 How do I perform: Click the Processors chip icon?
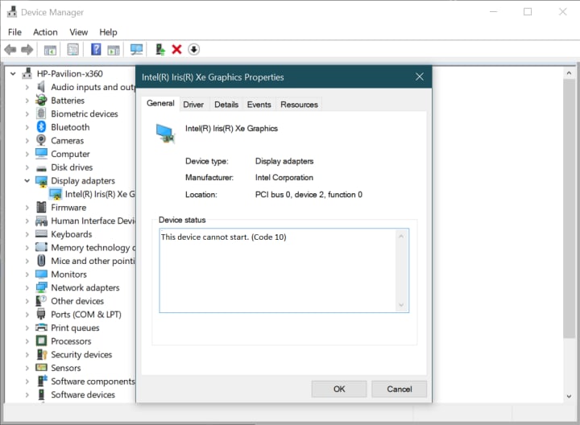pos(41,340)
